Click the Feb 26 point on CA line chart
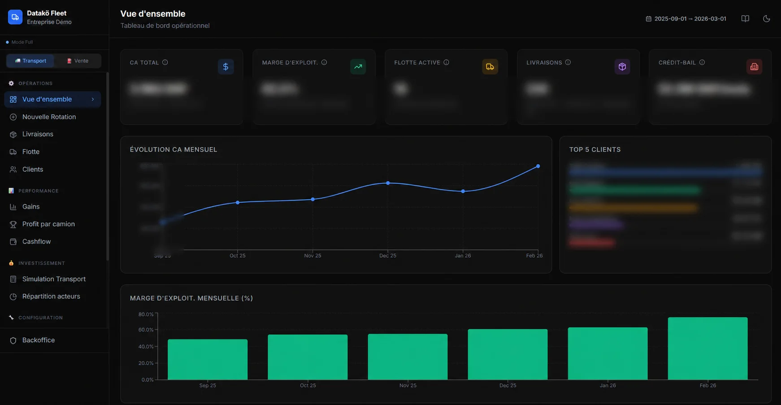781x405 pixels. click(538, 166)
